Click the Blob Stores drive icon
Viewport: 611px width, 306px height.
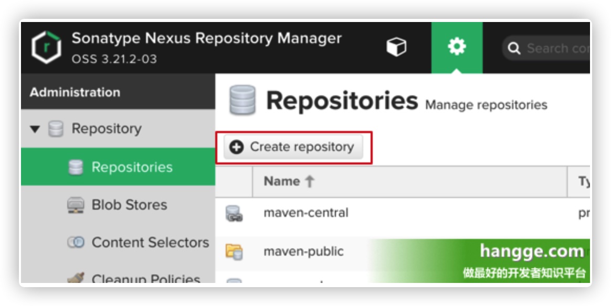(76, 205)
